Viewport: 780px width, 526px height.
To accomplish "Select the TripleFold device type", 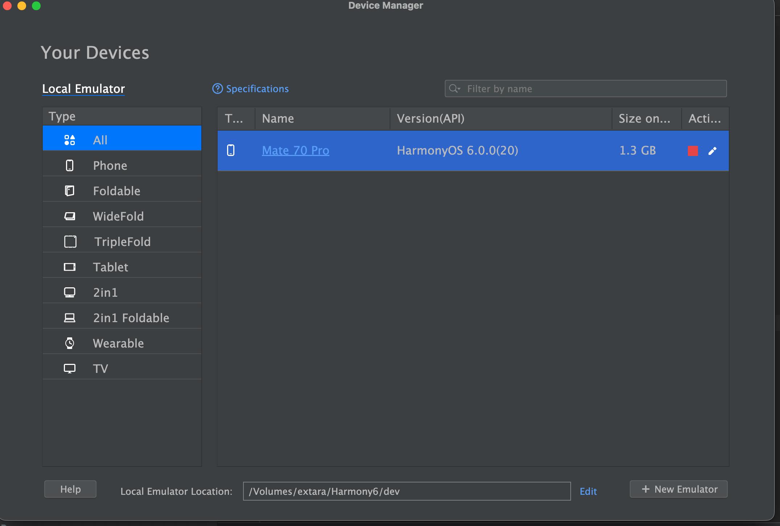I will tap(122, 242).
